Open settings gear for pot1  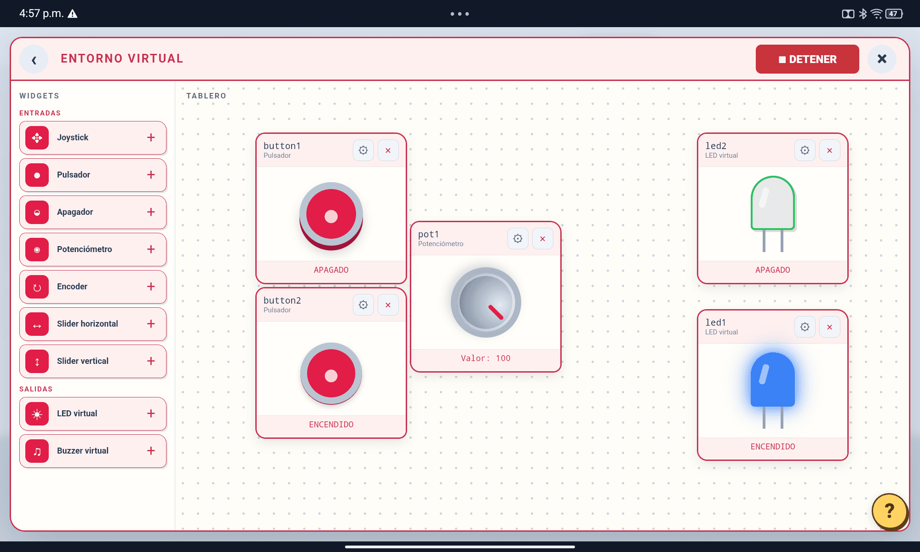(518, 239)
